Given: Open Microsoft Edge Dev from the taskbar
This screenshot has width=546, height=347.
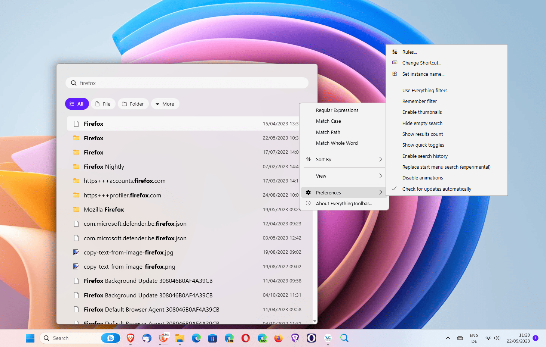Looking at the screenshot, I should coord(262,338).
